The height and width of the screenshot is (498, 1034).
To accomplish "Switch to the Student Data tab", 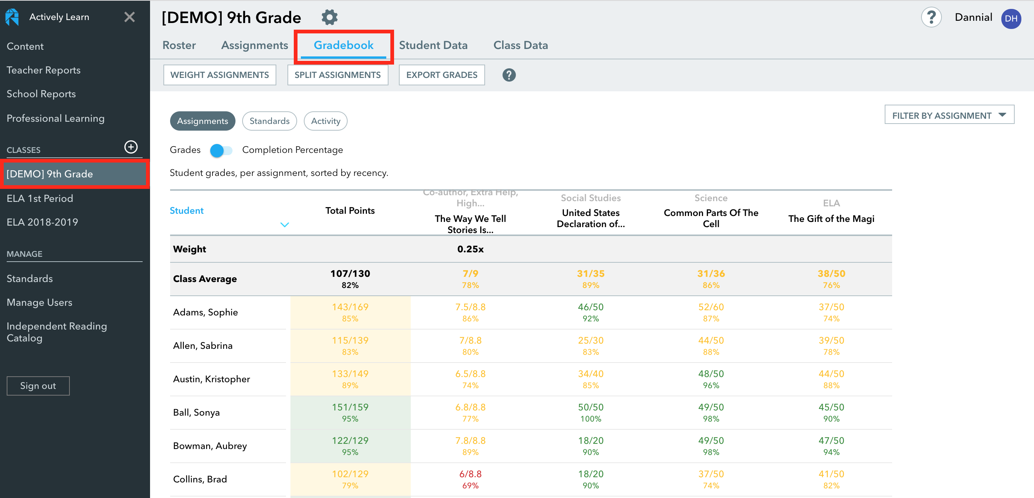I will tap(433, 45).
